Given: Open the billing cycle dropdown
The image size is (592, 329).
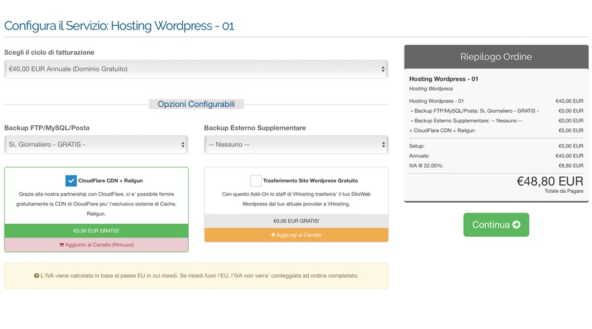Looking at the screenshot, I should [196, 69].
